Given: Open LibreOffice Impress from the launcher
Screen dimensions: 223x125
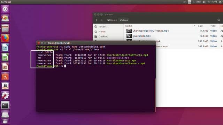Looking at the screenshot, I should coord(5,67).
